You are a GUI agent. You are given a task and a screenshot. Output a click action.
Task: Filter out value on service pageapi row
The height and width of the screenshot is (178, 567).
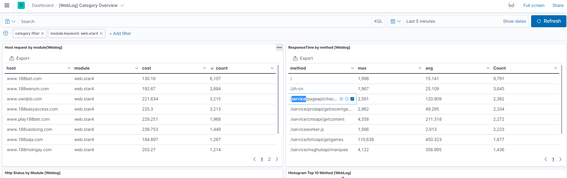(x=347, y=99)
